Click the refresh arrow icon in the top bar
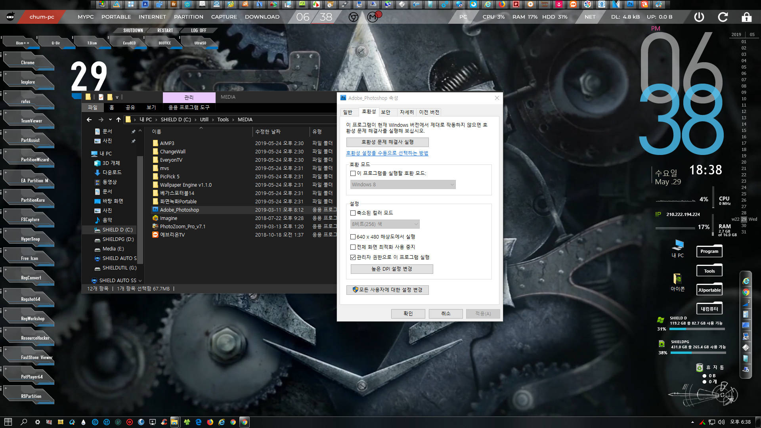The width and height of the screenshot is (761, 428). point(723,17)
